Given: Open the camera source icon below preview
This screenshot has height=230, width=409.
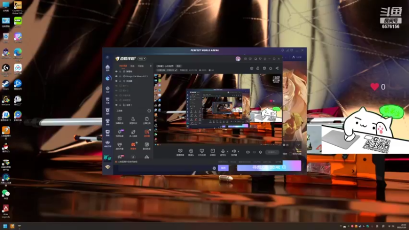Looking at the screenshot, I should 191,152.
